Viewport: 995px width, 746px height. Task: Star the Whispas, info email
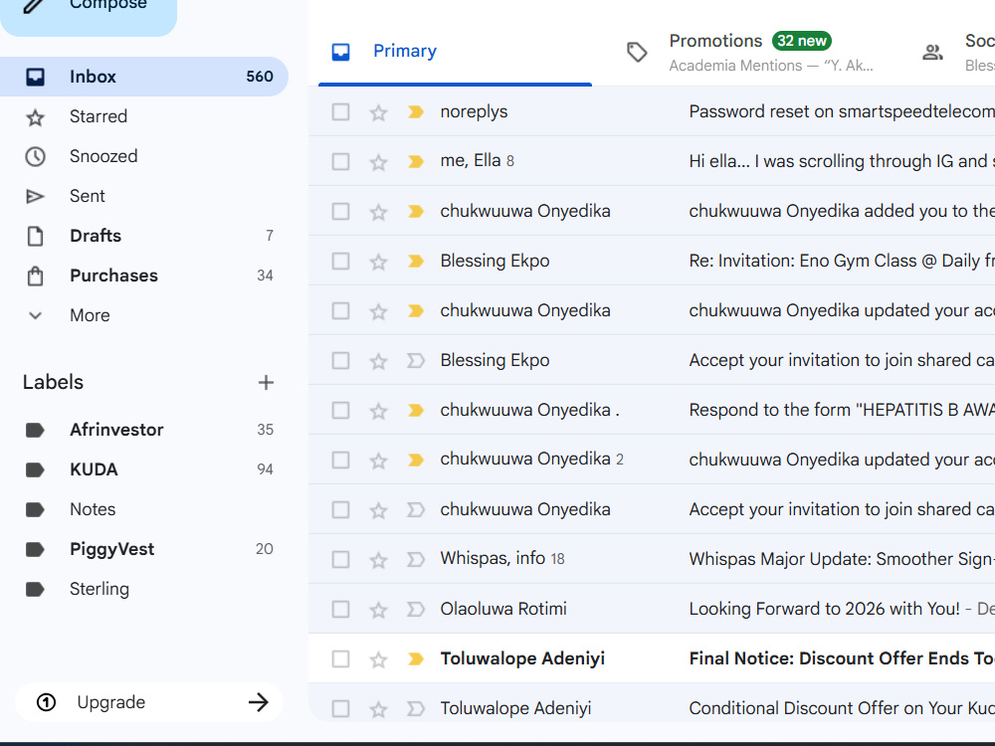(379, 559)
